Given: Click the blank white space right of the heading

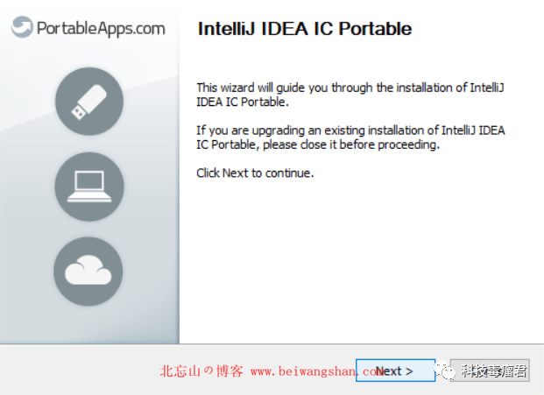Looking at the screenshot, I should [477, 29].
